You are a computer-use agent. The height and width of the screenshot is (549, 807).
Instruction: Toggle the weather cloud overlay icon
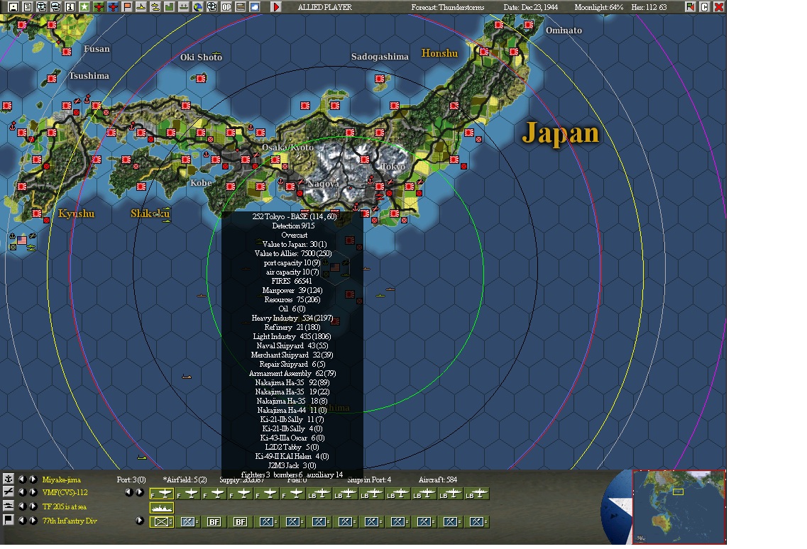[254, 6]
